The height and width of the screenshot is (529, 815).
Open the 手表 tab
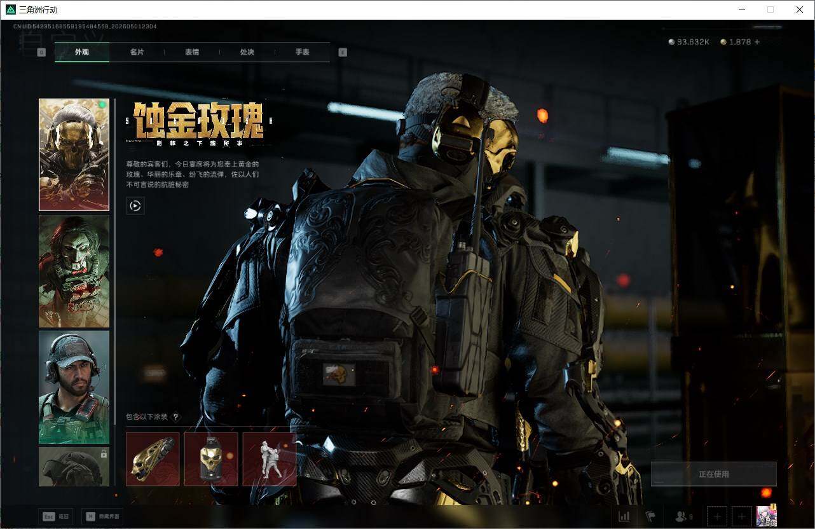click(x=303, y=52)
